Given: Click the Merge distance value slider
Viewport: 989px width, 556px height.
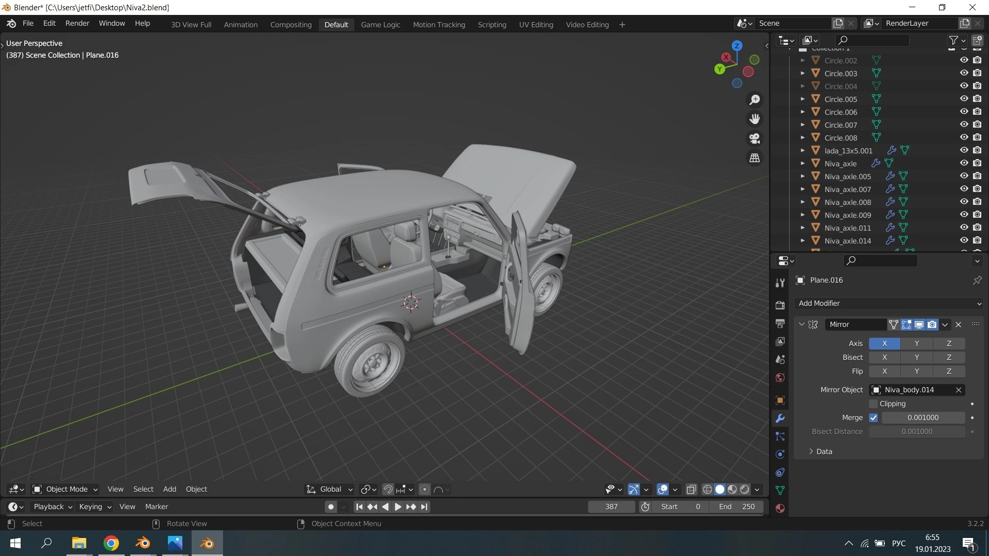Looking at the screenshot, I should 923,418.
